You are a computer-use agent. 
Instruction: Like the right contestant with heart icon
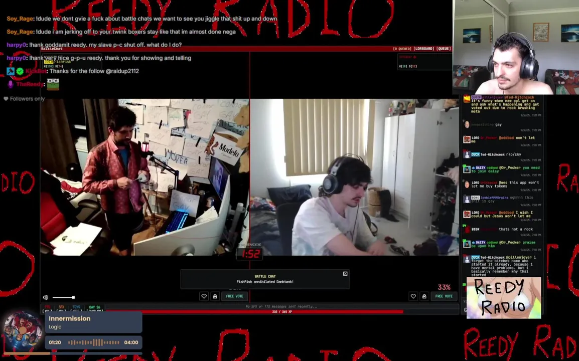413,296
